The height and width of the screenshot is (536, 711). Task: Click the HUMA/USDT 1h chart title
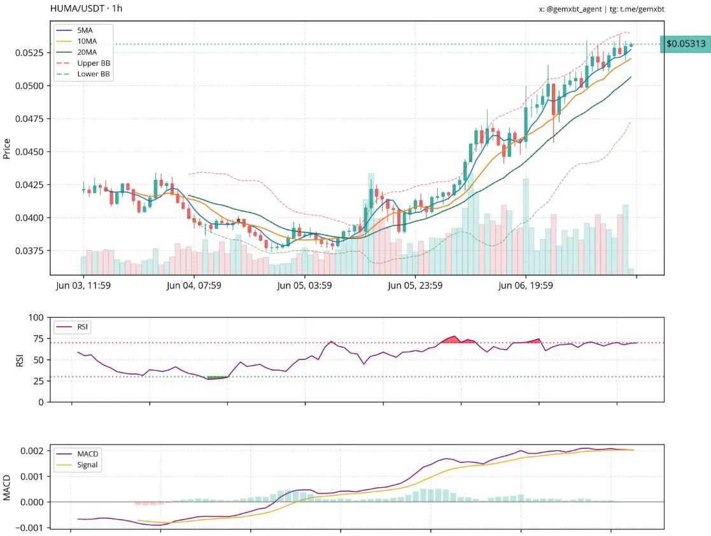coord(86,9)
